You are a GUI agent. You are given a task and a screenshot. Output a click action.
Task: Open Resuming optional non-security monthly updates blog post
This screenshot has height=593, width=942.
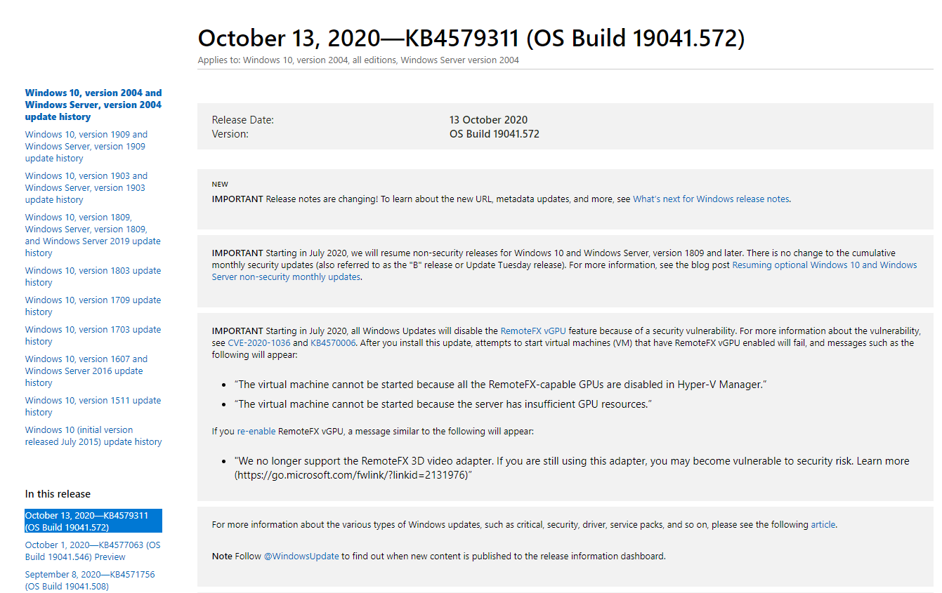[x=565, y=271]
